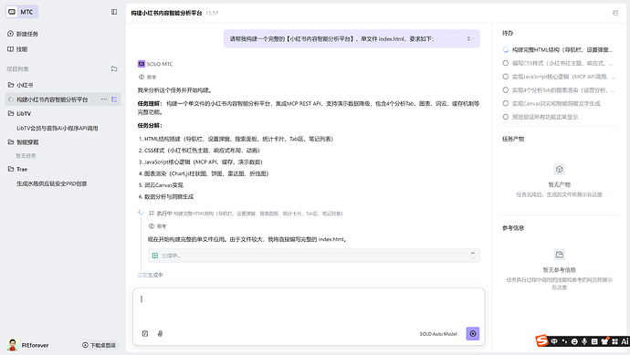Click the purple stop generation button
630x355 pixels.
[473, 333]
